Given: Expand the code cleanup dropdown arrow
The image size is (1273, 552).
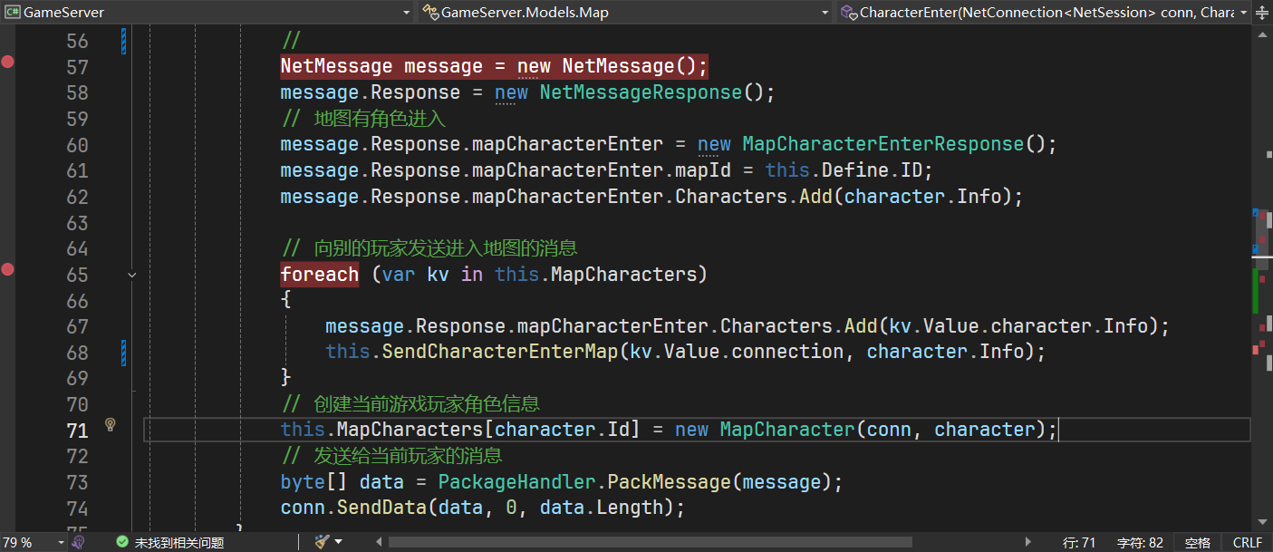Looking at the screenshot, I should pos(339,542).
